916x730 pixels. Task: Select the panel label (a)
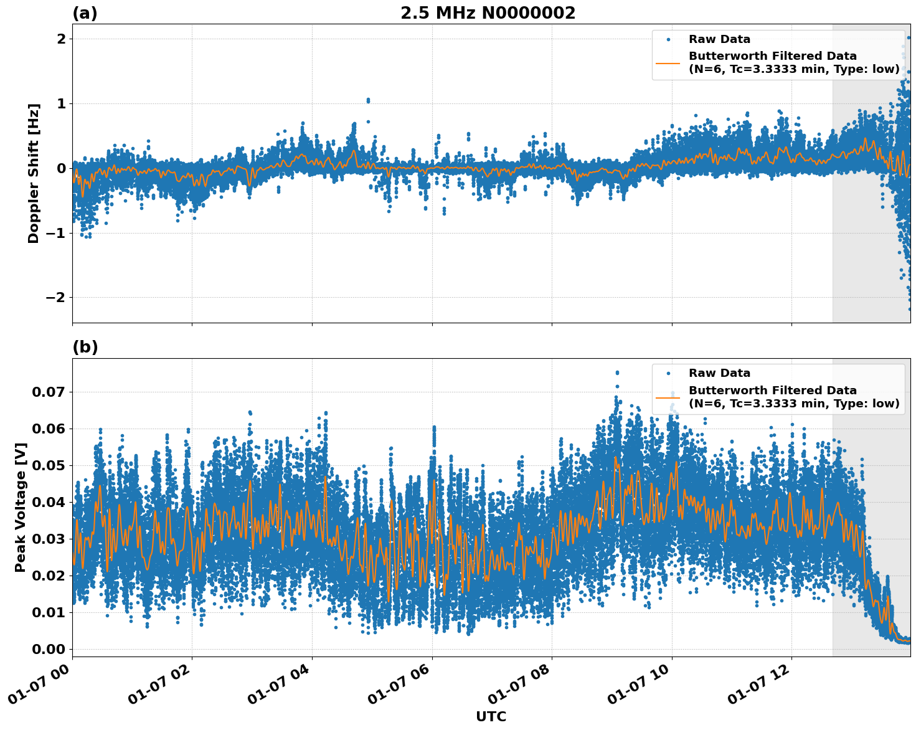coord(84,12)
